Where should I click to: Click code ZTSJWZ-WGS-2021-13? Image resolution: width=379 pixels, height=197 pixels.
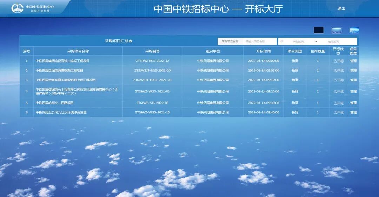click(x=152, y=112)
